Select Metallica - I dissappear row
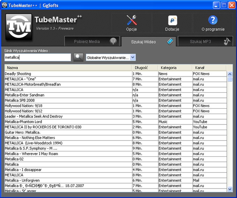 click(116, 169)
